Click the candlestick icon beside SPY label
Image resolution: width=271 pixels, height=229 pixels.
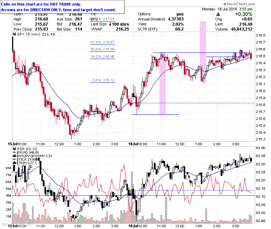pos(15,34)
